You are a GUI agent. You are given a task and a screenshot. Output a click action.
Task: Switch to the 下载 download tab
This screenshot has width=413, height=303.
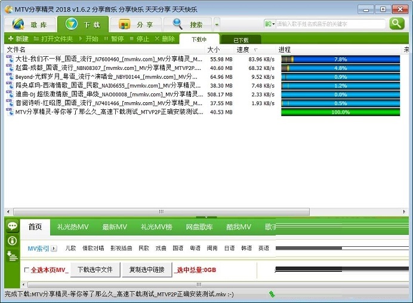click(83, 25)
